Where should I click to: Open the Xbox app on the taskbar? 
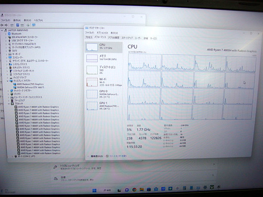click(x=212, y=187)
